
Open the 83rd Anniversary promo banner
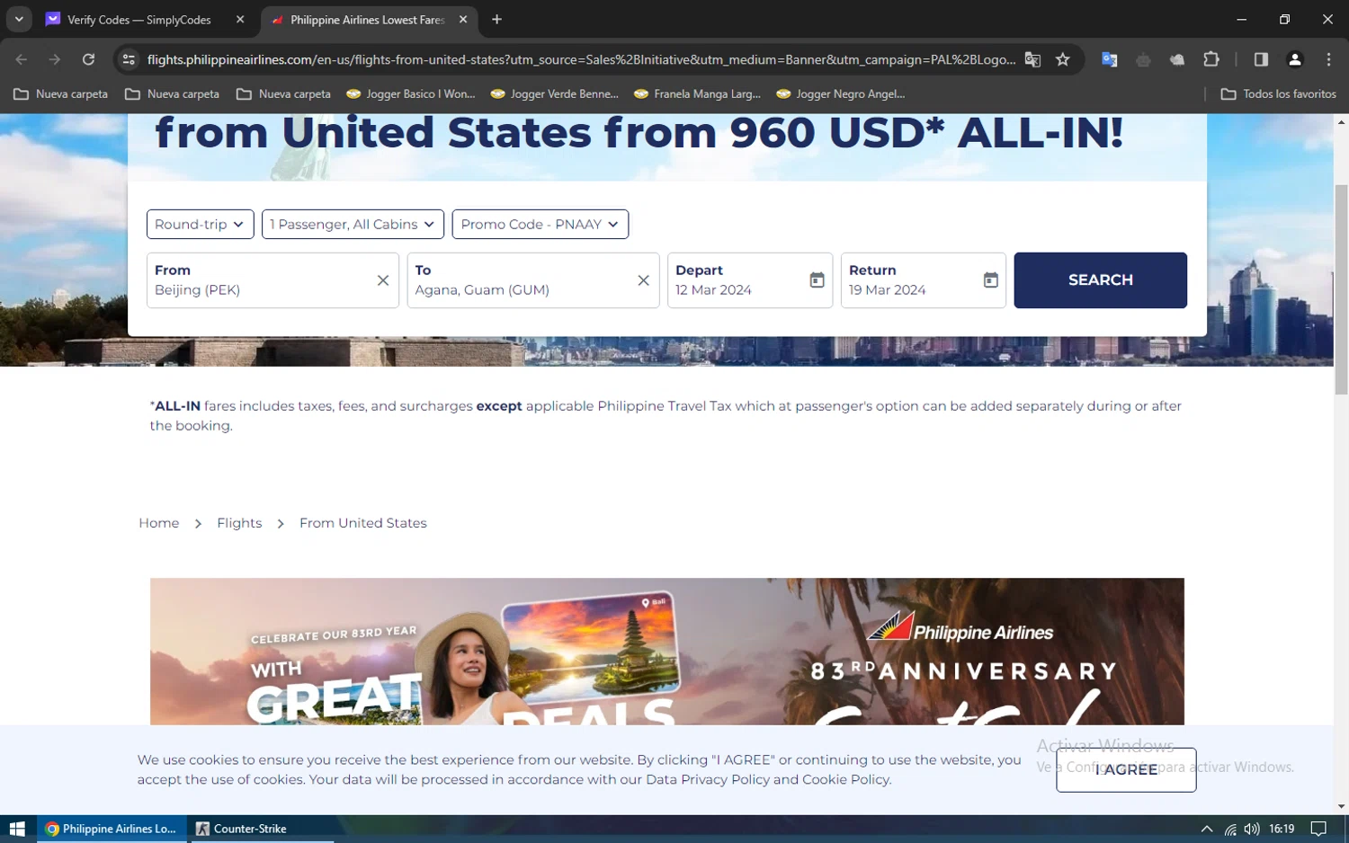point(667,652)
